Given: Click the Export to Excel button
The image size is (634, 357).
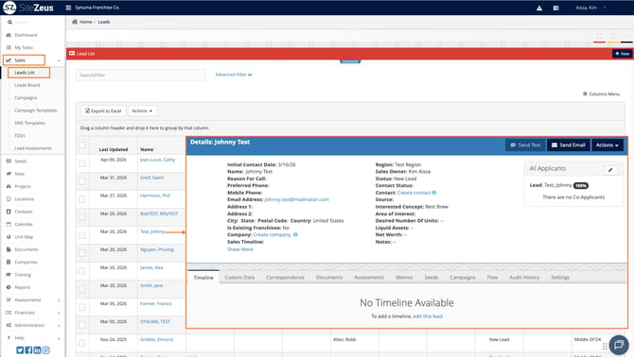Looking at the screenshot, I should 103,110.
